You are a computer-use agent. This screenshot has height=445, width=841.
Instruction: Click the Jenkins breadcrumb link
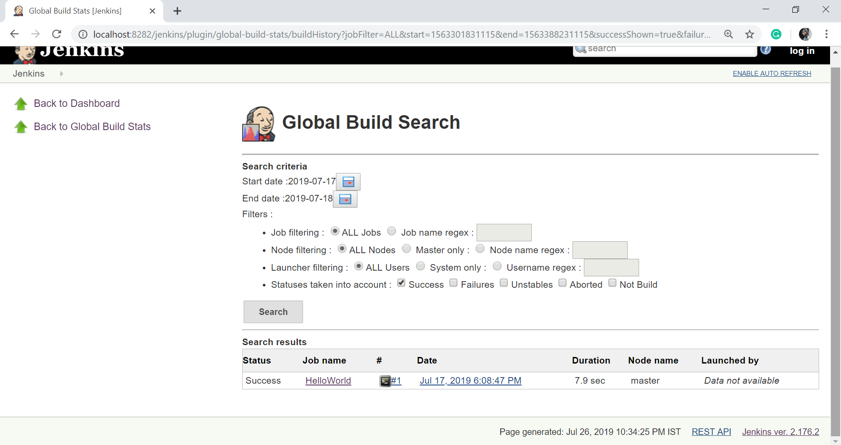28,74
